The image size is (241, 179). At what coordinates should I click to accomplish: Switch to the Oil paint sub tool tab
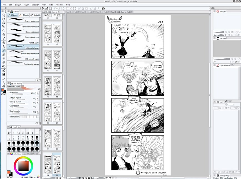tap(24, 15)
